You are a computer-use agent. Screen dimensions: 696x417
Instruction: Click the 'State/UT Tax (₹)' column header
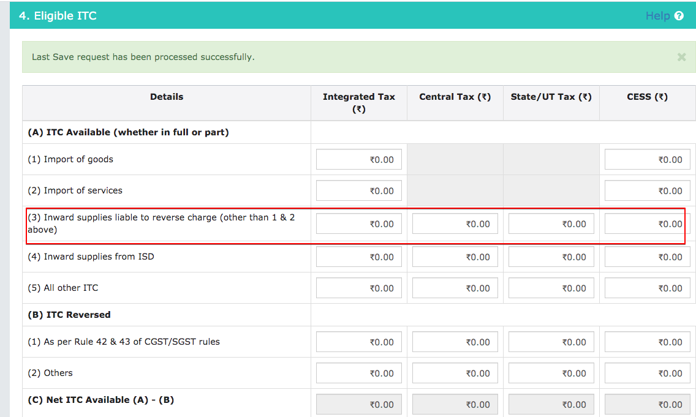click(x=551, y=97)
